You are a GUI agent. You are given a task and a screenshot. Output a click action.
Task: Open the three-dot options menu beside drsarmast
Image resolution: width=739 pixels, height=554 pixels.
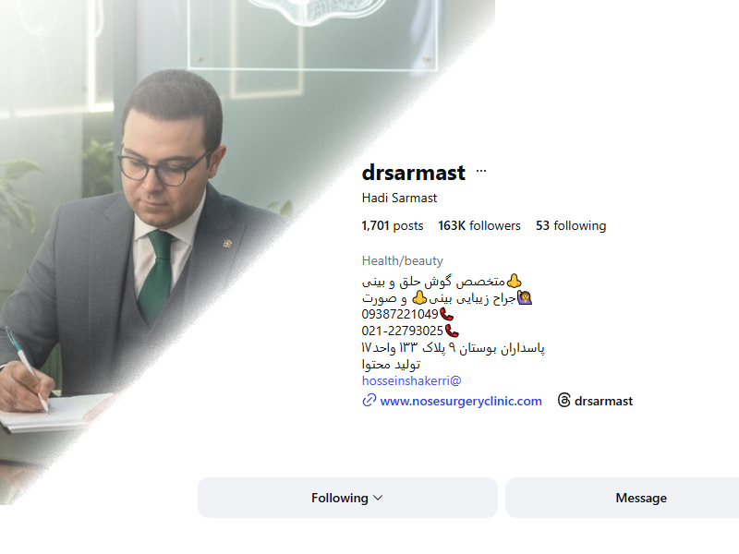pyautogui.click(x=480, y=171)
